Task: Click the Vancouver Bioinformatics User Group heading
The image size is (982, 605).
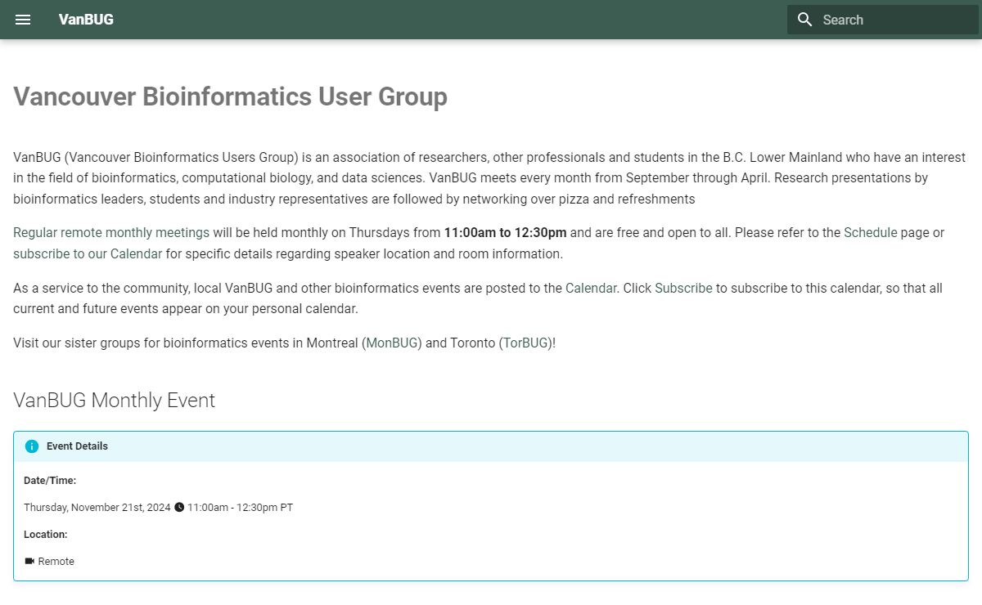Action: (x=230, y=96)
